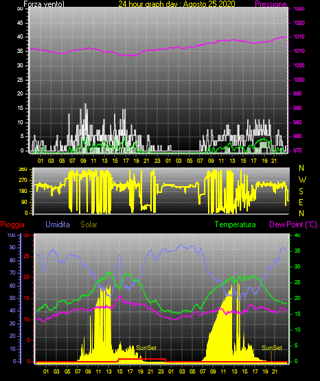Select pressure axis value 1010
Image resolution: width=320 pixels, height=381 pixels.
coord(299,51)
